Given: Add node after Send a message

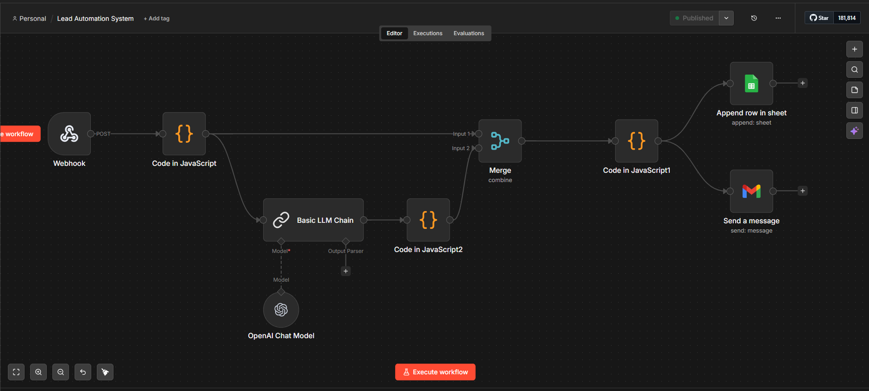Looking at the screenshot, I should [803, 191].
